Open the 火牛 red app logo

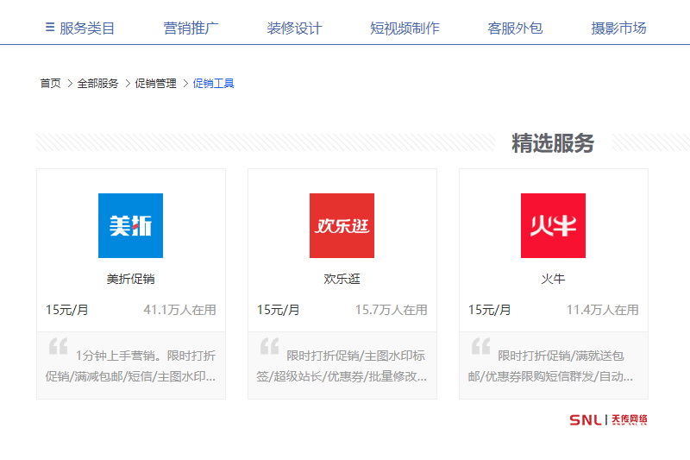[553, 225]
